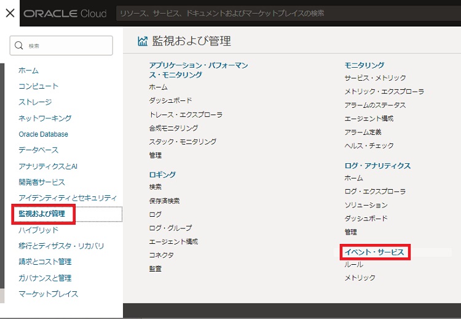461x319 pixels.
Task: Open 監査 link under ロギング
Action: click(155, 269)
